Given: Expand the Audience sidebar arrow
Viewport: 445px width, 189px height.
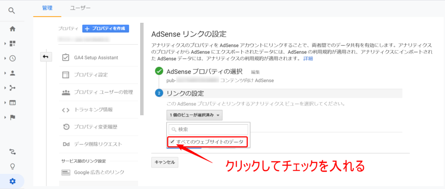Looking at the screenshot, I should (x=5, y=73).
